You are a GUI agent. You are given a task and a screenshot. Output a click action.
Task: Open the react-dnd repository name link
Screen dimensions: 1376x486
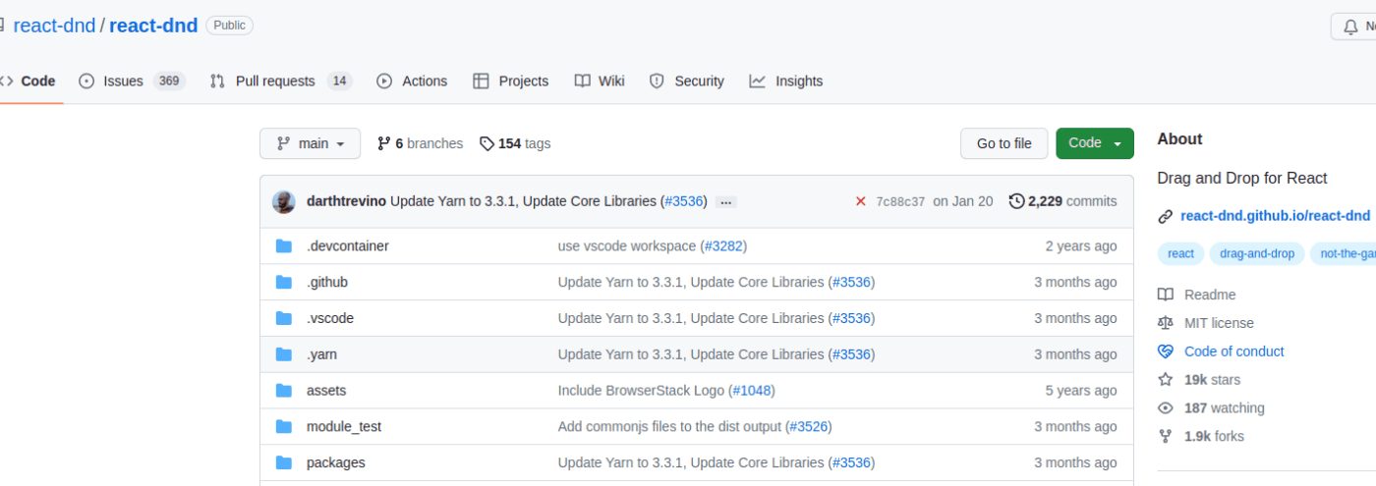click(x=153, y=26)
